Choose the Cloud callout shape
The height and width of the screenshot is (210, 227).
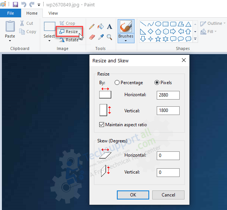(188, 39)
